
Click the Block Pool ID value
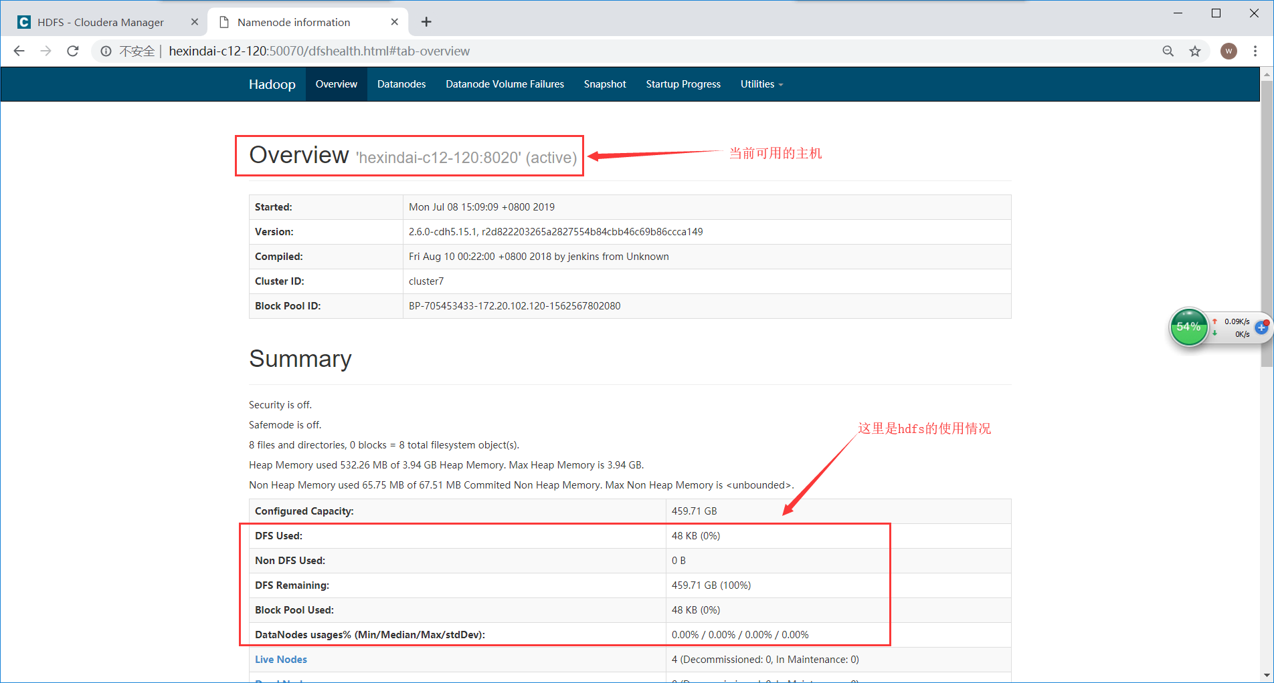pyautogui.click(x=515, y=306)
